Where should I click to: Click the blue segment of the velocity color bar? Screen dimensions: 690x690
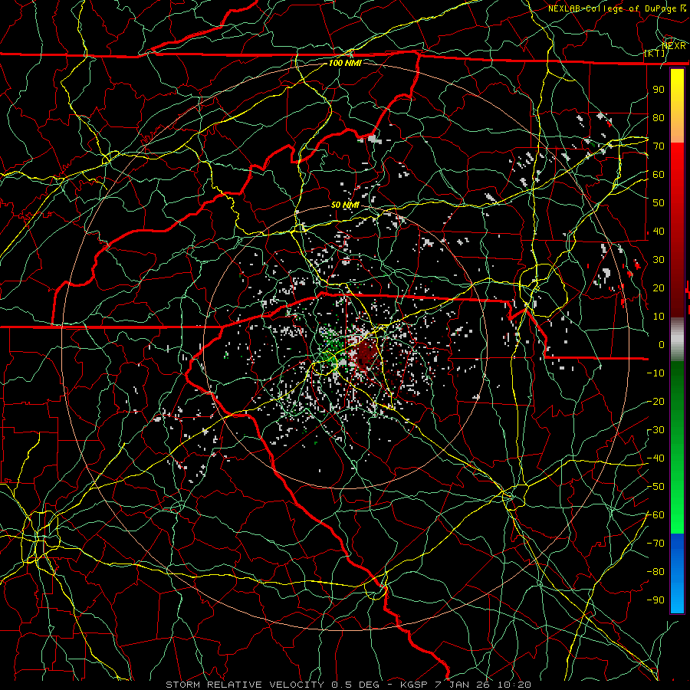(x=677, y=573)
